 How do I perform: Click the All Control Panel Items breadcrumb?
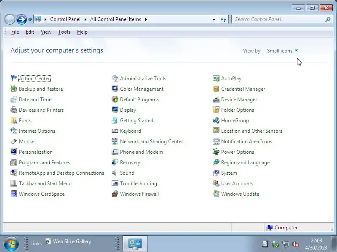[x=115, y=19]
